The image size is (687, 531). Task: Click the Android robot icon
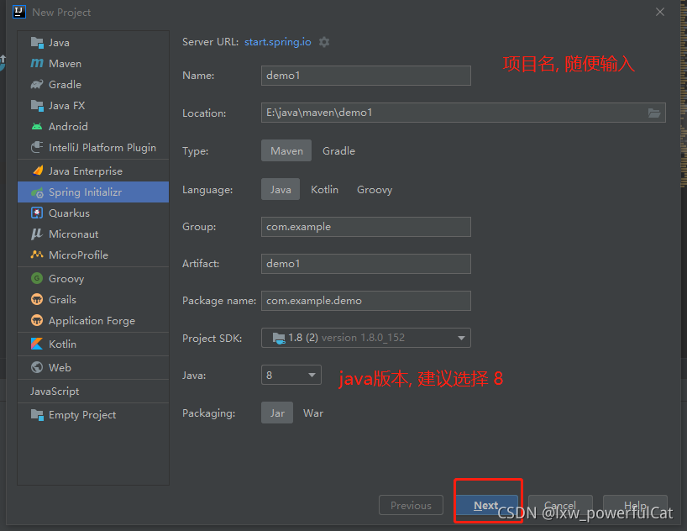(x=37, y=127)
